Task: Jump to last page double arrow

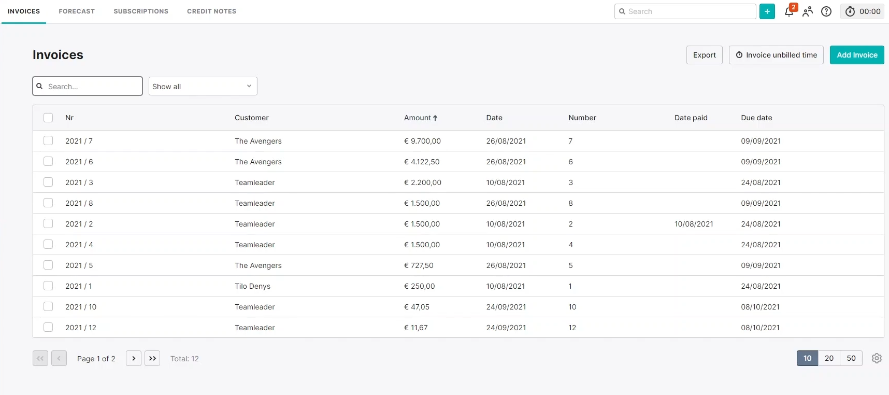Action: (152, 358)
